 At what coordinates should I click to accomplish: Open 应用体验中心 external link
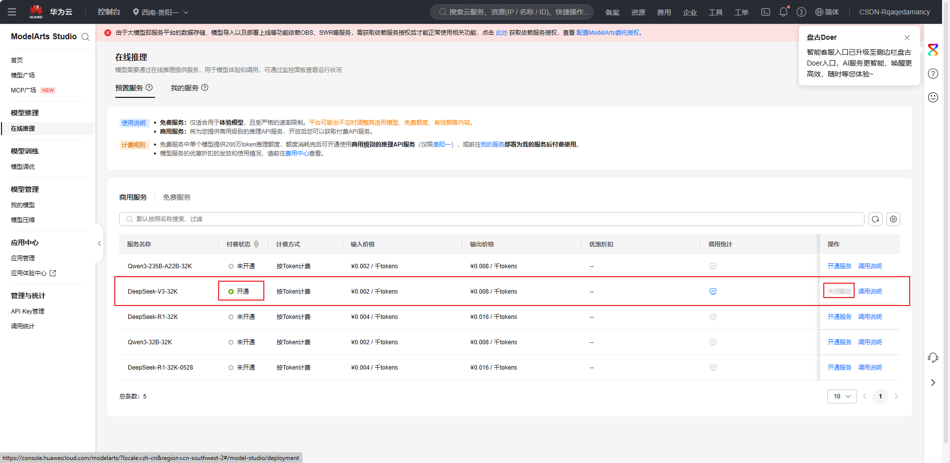click(33, 273)
